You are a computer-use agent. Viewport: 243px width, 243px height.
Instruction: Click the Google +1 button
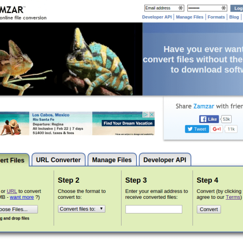click(217, 129)
